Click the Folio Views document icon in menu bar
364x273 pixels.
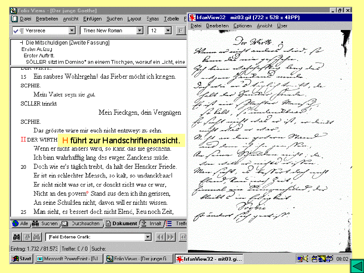pyautogui.click(x=14, y=19)
